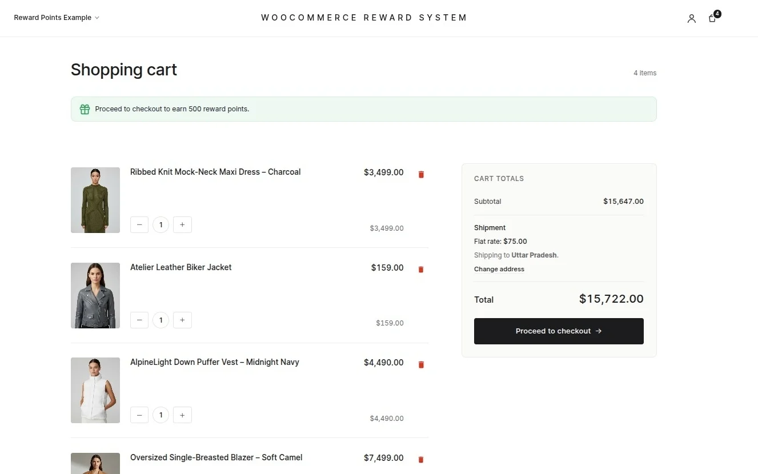Click the '4 items' count text
The image size is (758, 474).
(x=645, y=73)
